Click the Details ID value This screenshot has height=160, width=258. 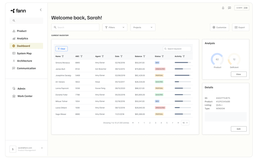(223, 98)
